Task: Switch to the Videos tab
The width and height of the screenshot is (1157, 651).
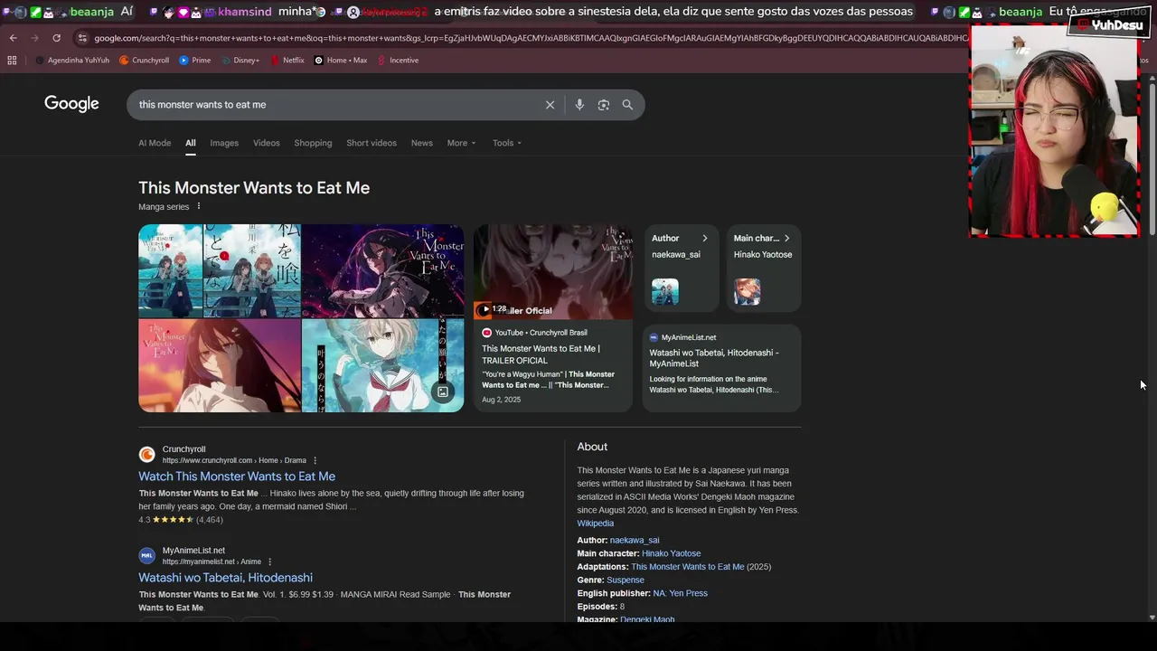Action: pyautogui.click(x=267, y=143)
